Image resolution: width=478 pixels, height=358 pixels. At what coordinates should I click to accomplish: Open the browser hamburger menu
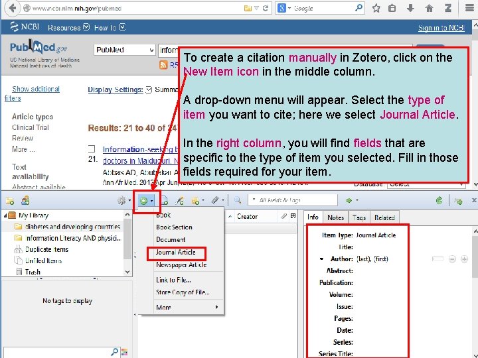[469, 8]
